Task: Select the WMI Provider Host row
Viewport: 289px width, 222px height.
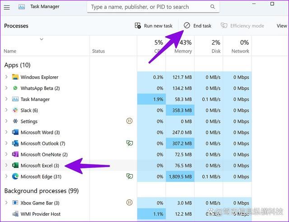Action: pos(41,214)
